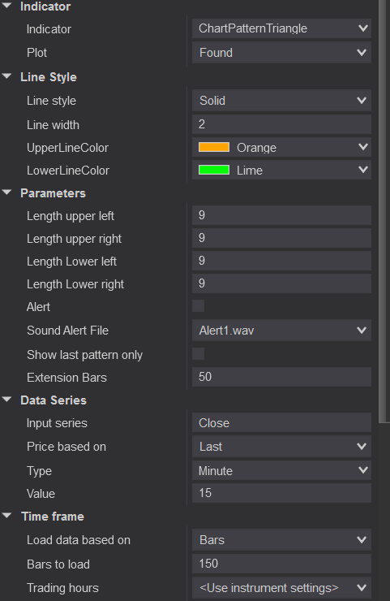Collapse the Line Style section
Image resolution: width=390 pixels, height=601 pixels.
click(6, 76)
